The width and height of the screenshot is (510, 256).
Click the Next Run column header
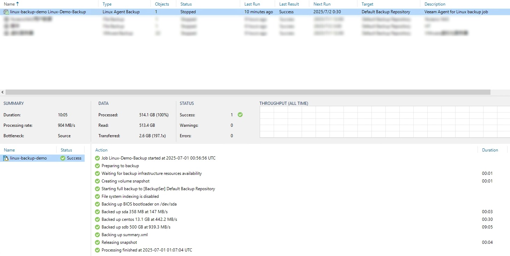point(322,4)
